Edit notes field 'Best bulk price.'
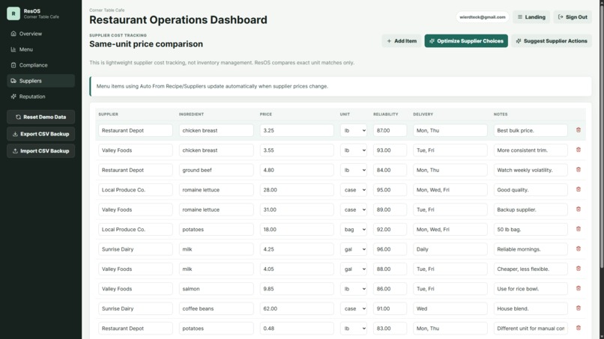The image size is (604, 339). pos(531,130)
